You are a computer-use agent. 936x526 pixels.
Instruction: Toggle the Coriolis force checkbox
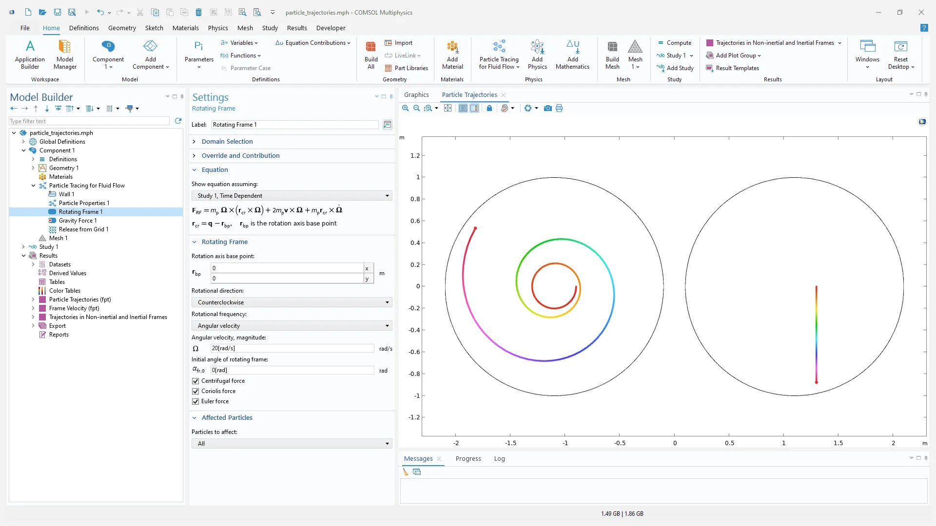[x=195, y=391]
